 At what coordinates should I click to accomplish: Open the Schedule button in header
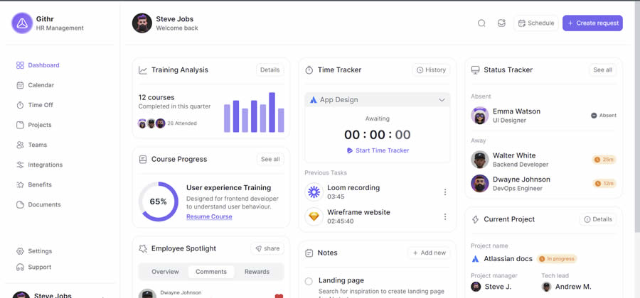pos(536,23)
